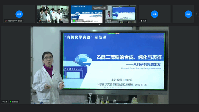
Task: Select the 向龙 blue avatar circle
Action: point(19,14)
